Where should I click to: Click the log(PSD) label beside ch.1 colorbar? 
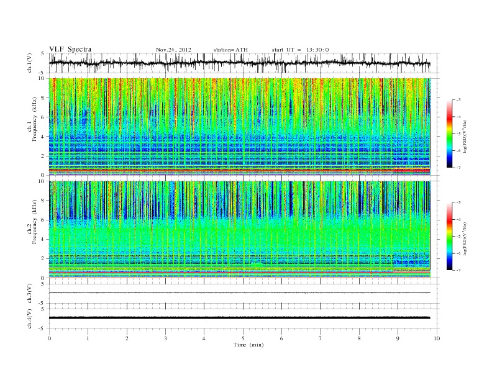[465, 136]
